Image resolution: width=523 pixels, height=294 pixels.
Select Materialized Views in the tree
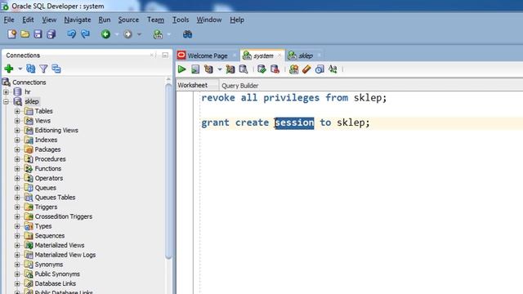coord(60,245)
